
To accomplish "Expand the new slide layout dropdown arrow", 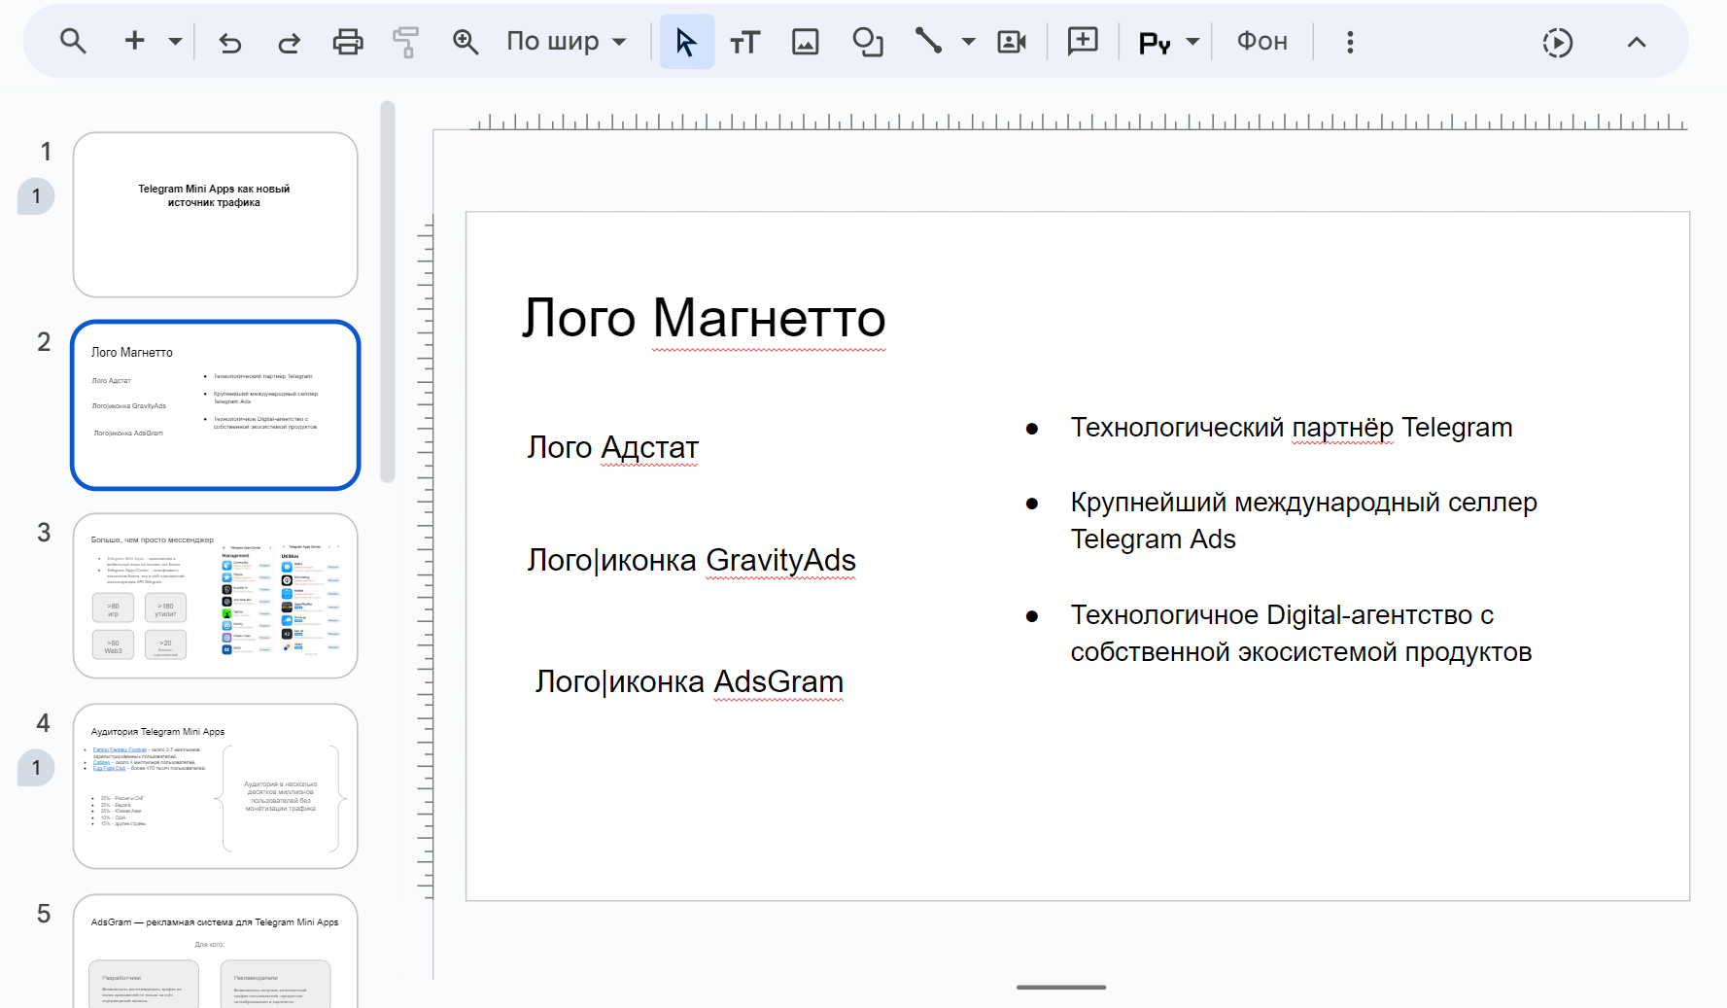I will (x=175, y=42).
